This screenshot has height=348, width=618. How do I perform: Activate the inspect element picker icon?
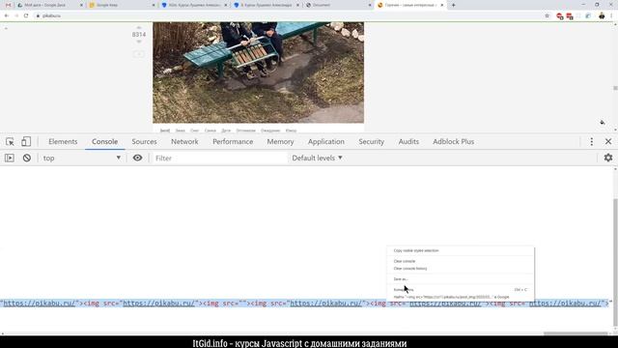click(10, 142)
